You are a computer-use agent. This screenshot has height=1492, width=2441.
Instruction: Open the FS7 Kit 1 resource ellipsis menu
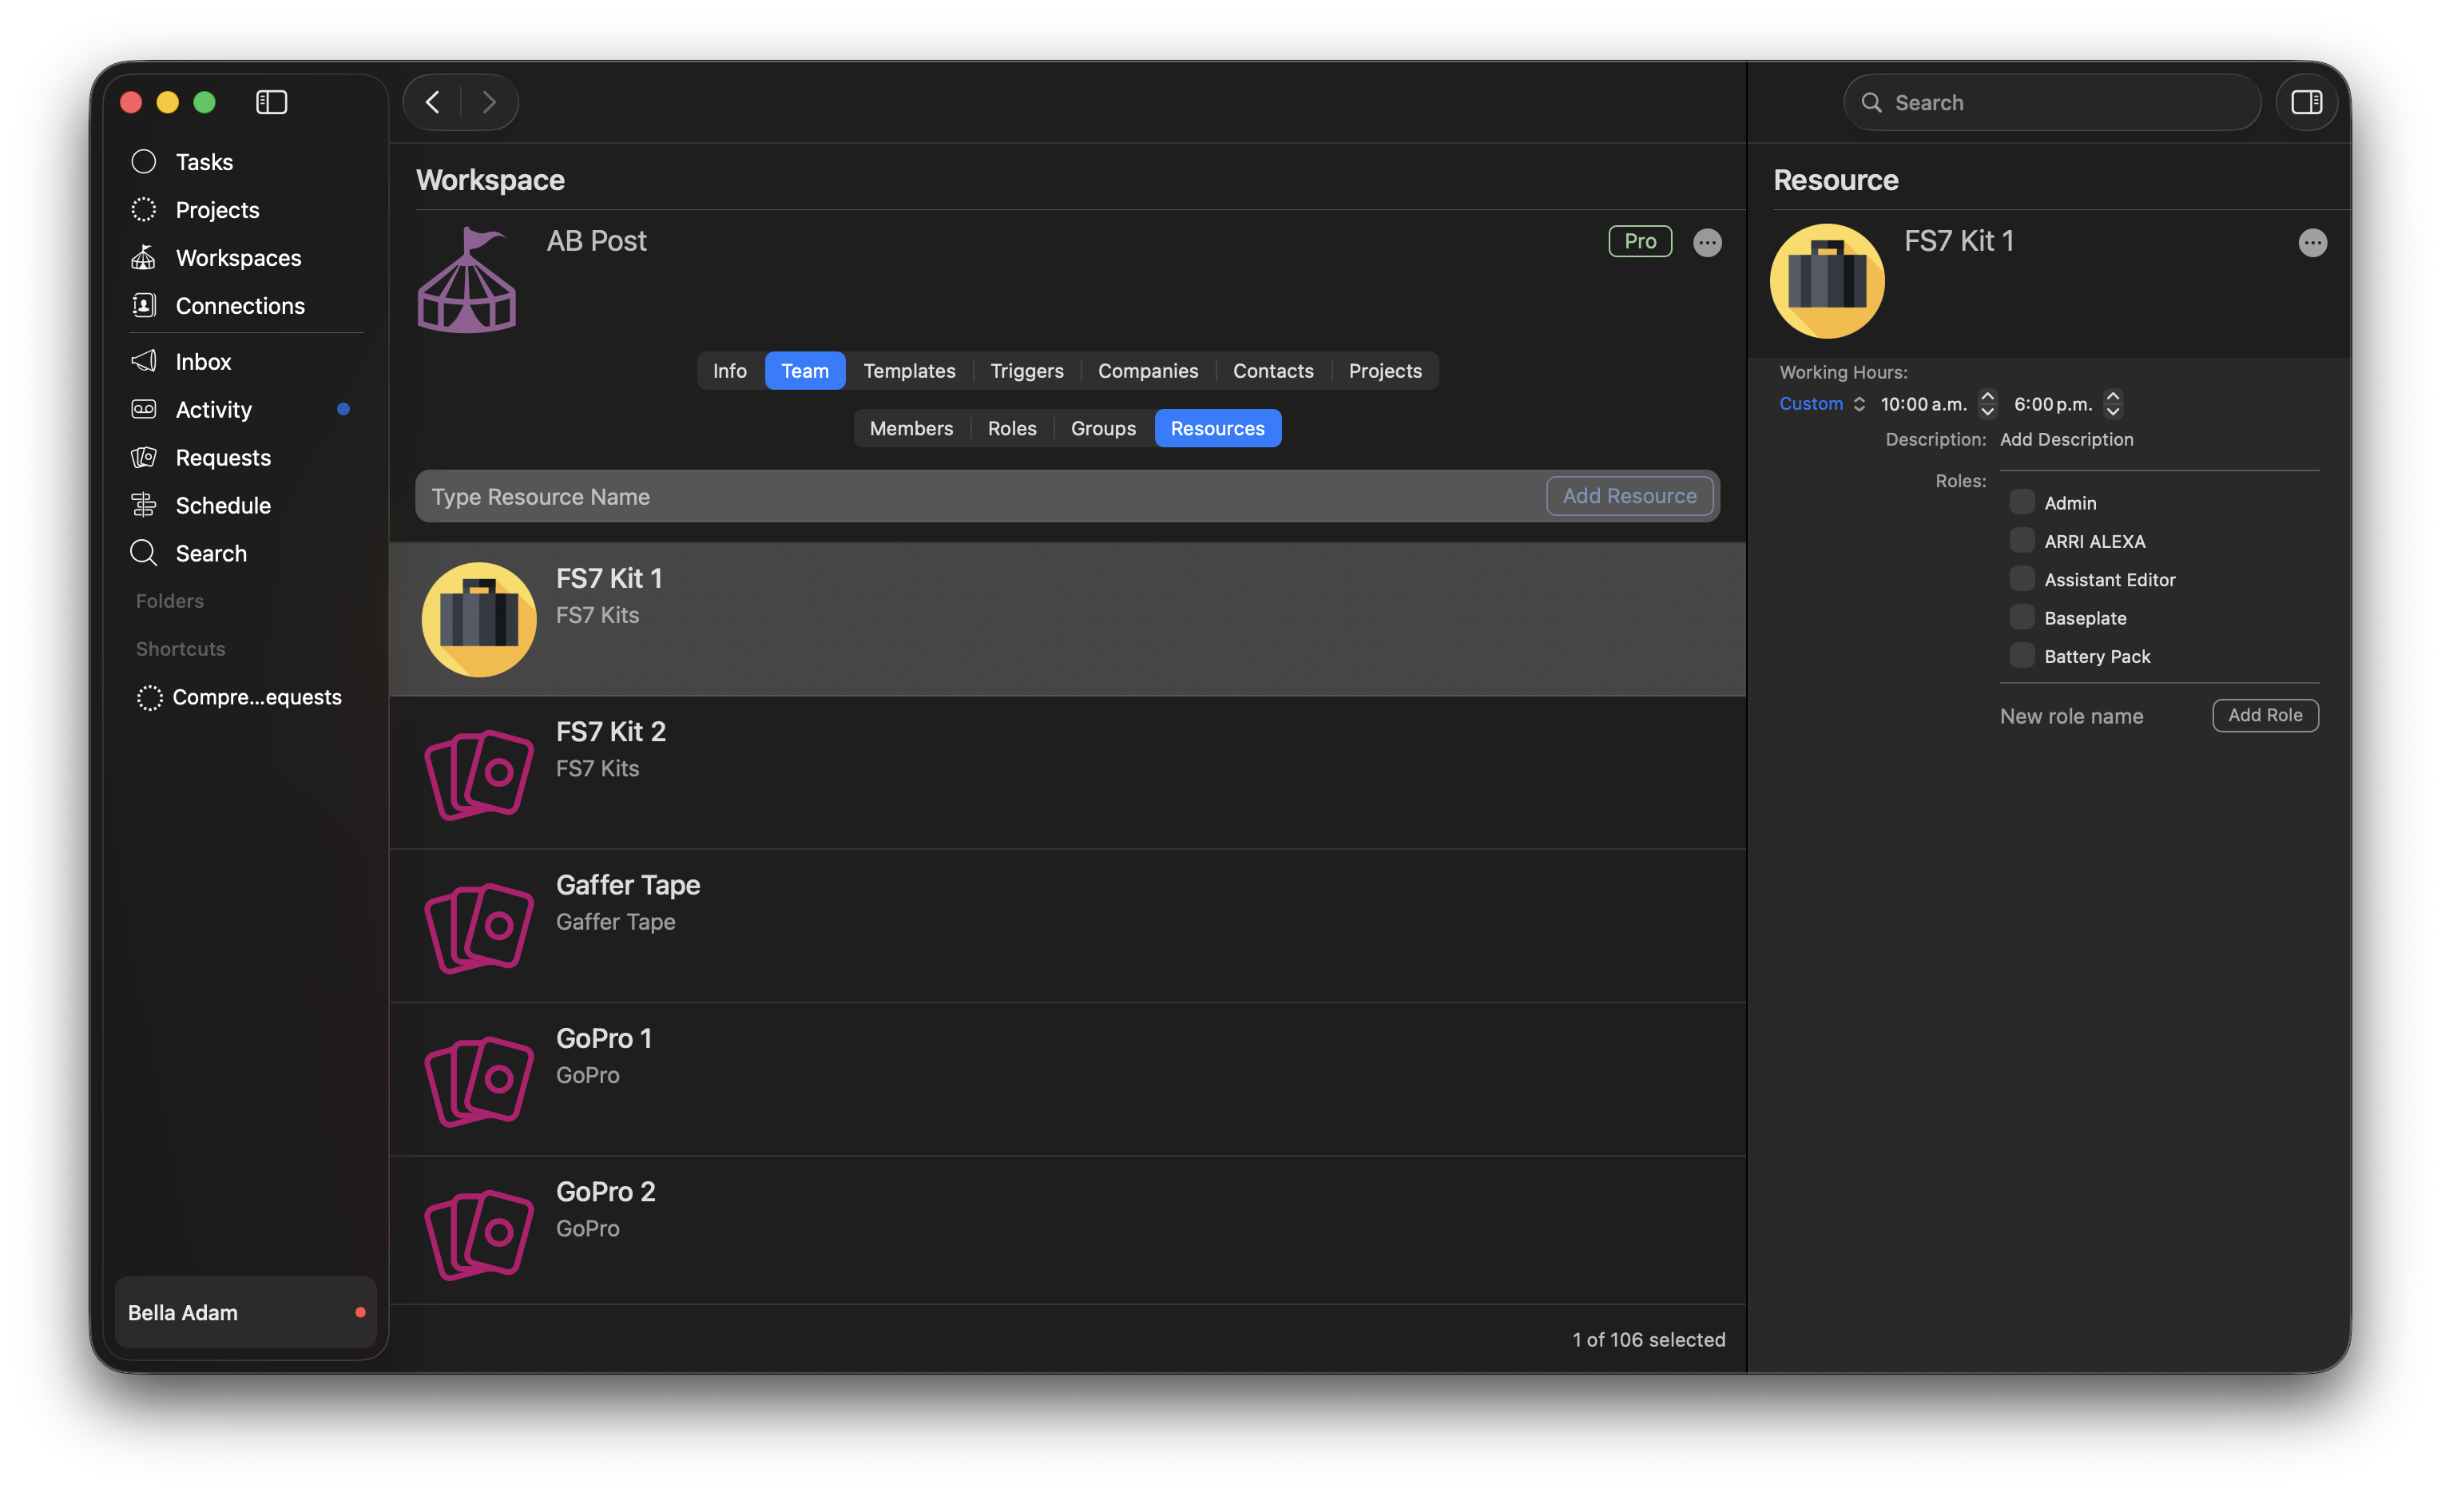(2312, 242)
